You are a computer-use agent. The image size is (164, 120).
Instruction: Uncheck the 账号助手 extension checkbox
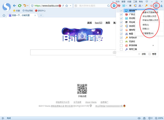[121, 38]
